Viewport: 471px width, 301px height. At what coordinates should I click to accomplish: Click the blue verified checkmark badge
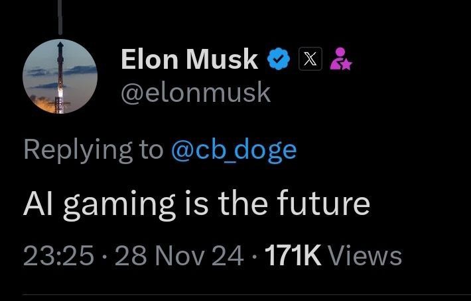[x=278, y=60]
